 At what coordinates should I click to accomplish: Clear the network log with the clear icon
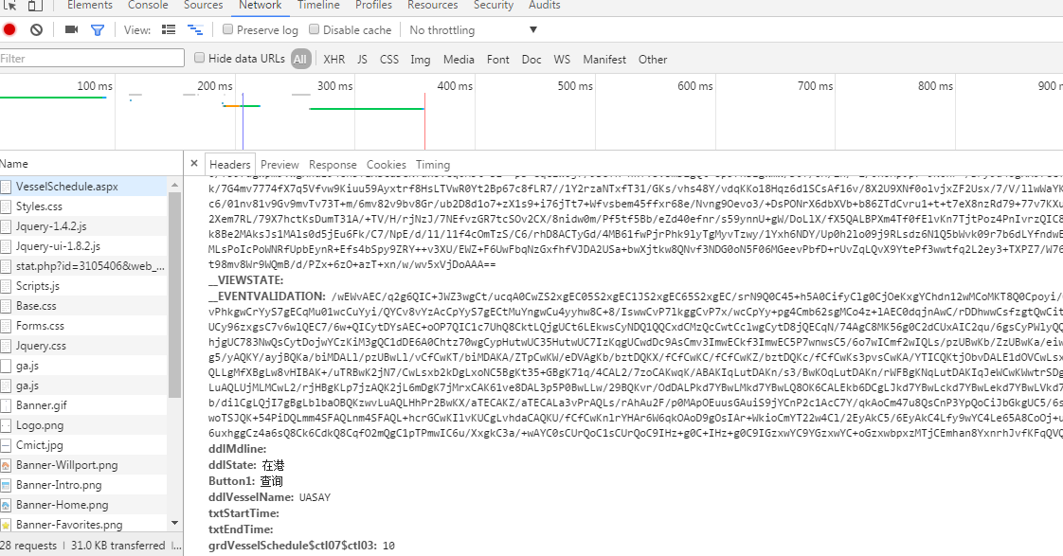click(x=37, y=29)
